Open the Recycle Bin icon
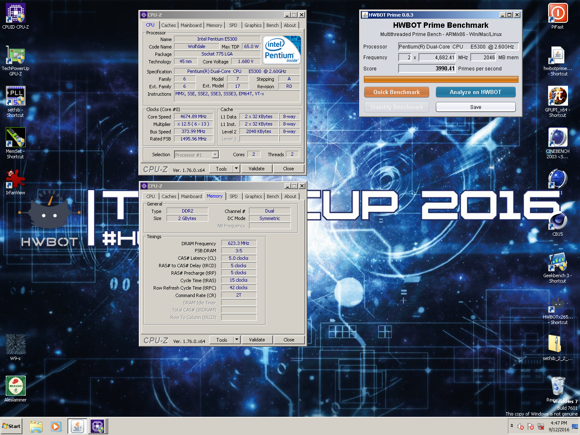Viewport: 580px width, 435px height. (x=558, y=389)
